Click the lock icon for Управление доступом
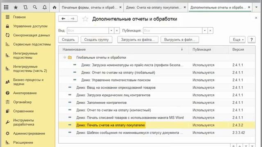 pyautogui.click(x=7, y=26)
